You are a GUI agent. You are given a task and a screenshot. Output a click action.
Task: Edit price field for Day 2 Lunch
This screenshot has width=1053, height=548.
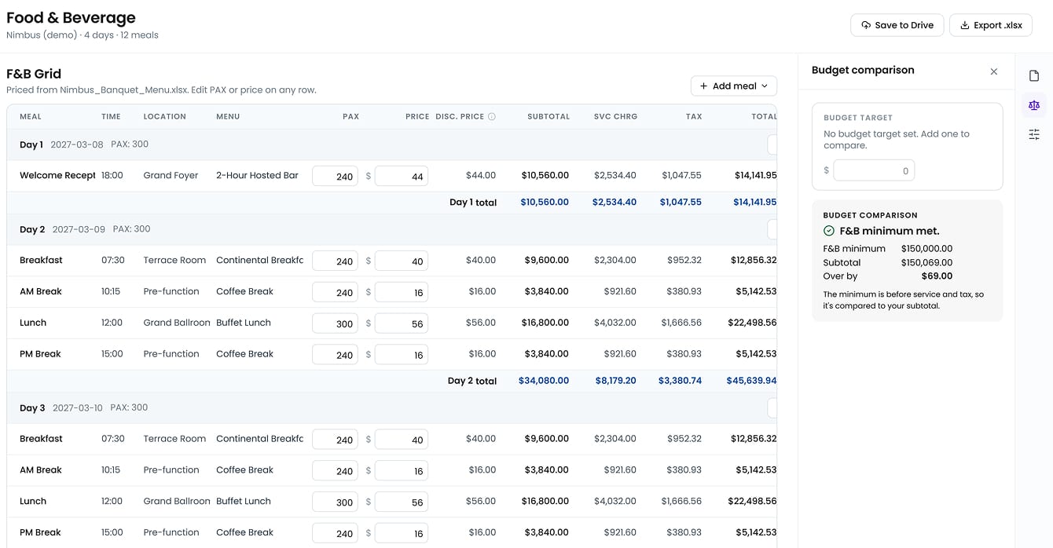click(402, 323)
